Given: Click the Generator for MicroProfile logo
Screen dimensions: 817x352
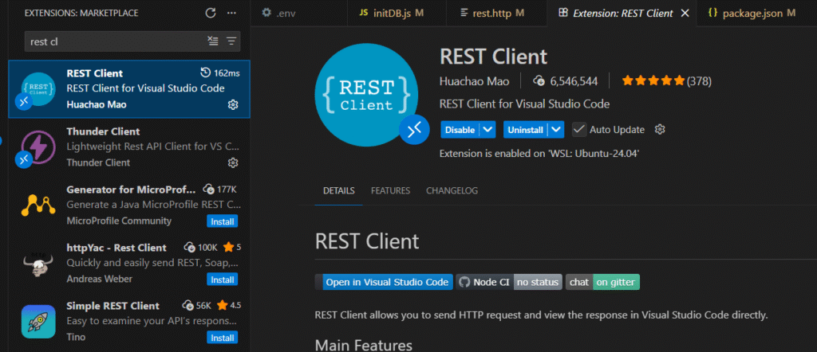Looking at the screenshot, I should pyautogui.click(x=38, y=205).
